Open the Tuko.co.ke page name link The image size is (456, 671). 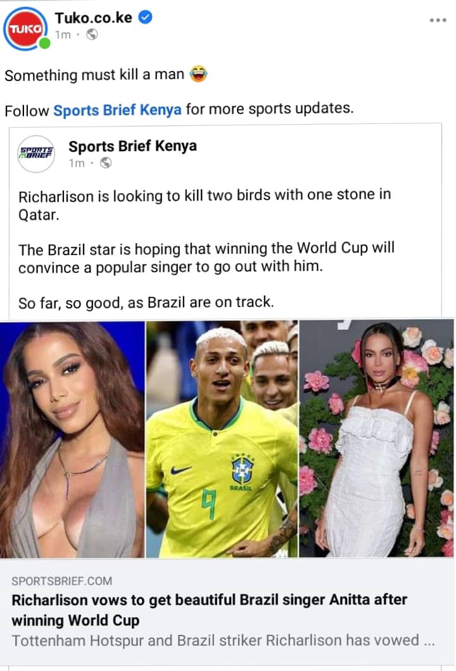93,18
